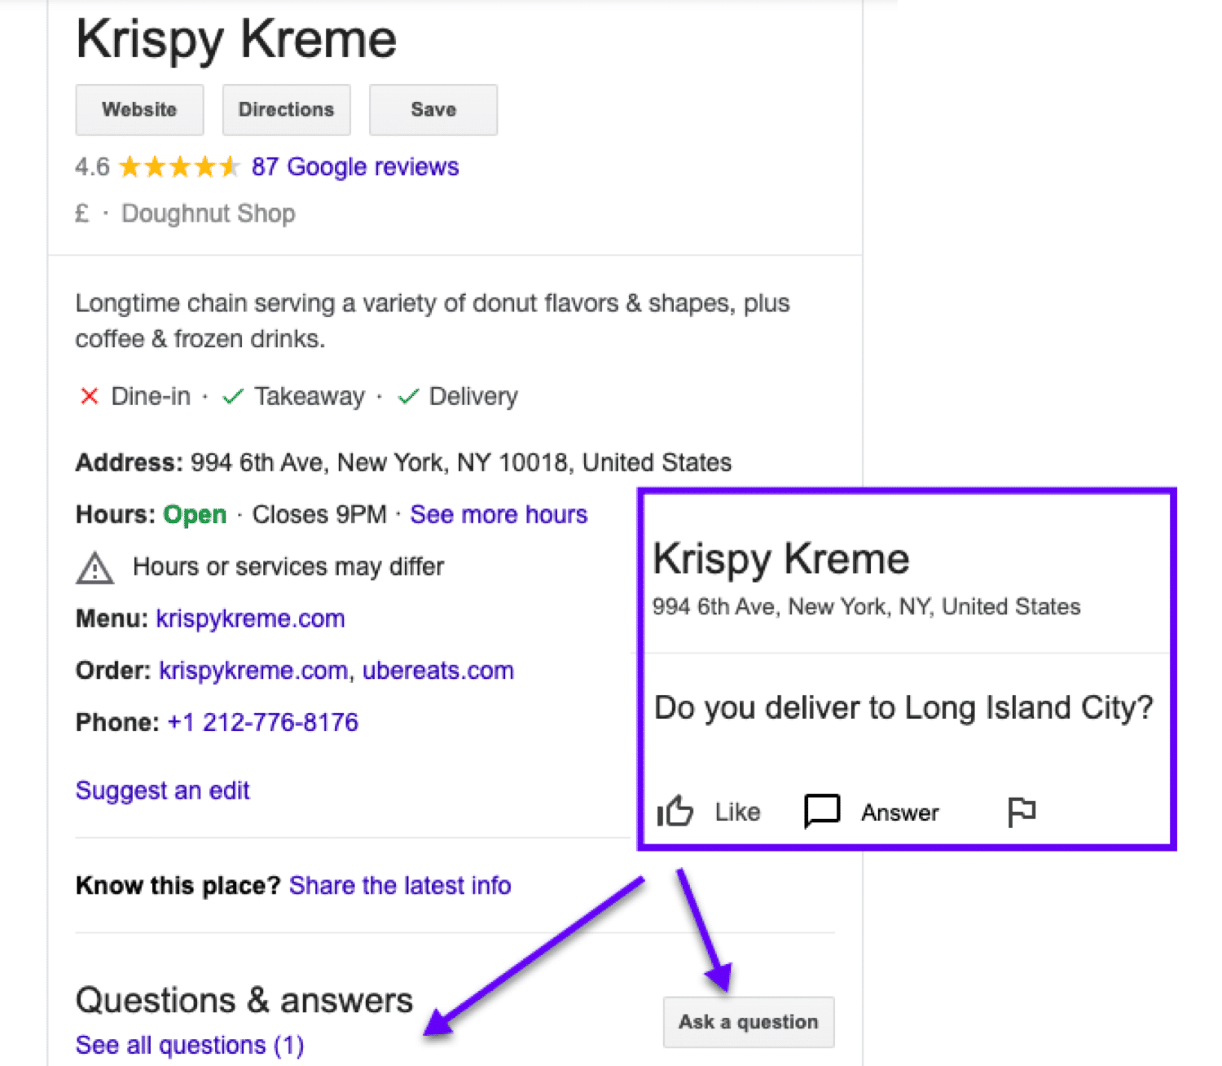
Task: Call the phone number +1 212-776-8176
Action: point(262,721)
